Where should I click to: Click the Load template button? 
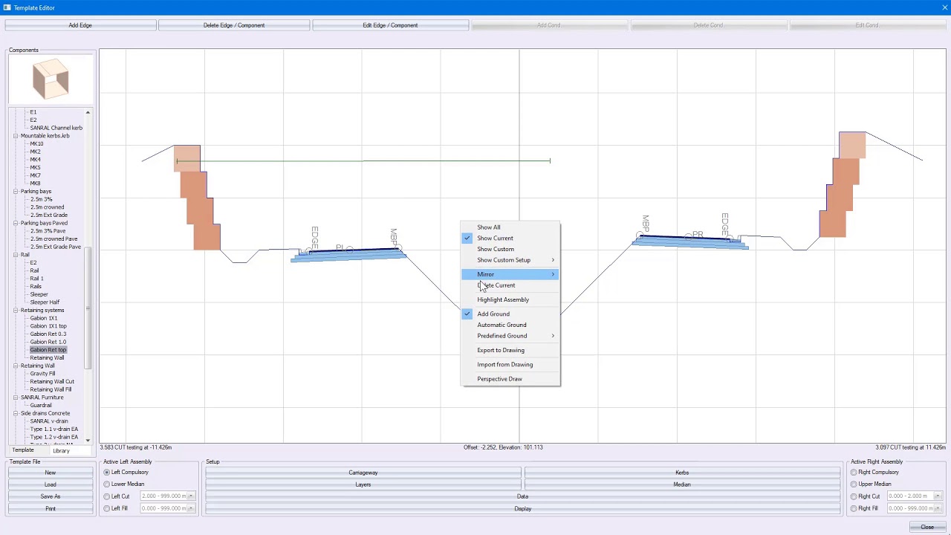click(51, 484)
